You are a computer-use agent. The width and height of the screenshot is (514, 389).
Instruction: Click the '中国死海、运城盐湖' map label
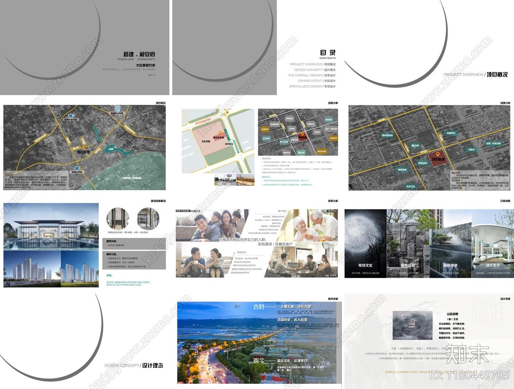(131, 178)
